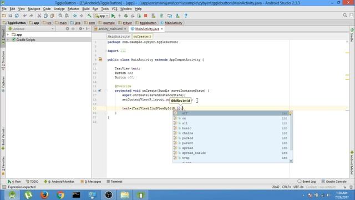
Task: Close the MainActivity.java tab
Action: coord(161,29)
